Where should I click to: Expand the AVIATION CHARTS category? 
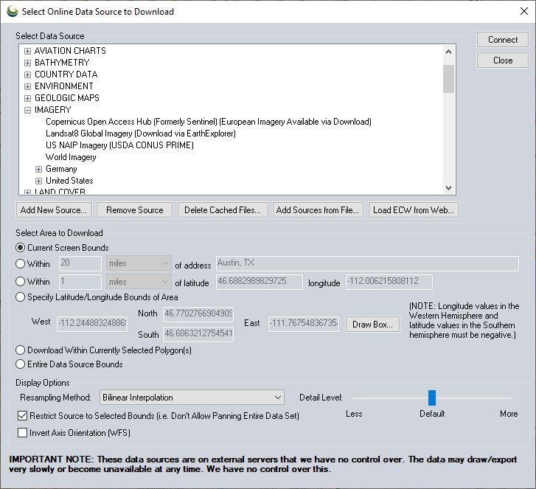click(x=28, y=52)
